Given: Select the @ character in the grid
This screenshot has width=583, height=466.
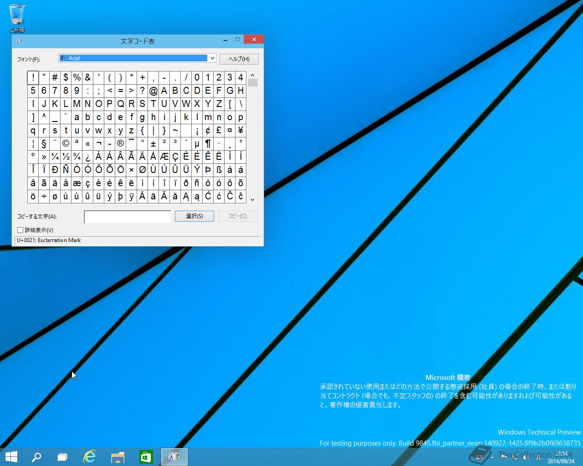Looking at the screenshot, I should (x=153, y=91).
